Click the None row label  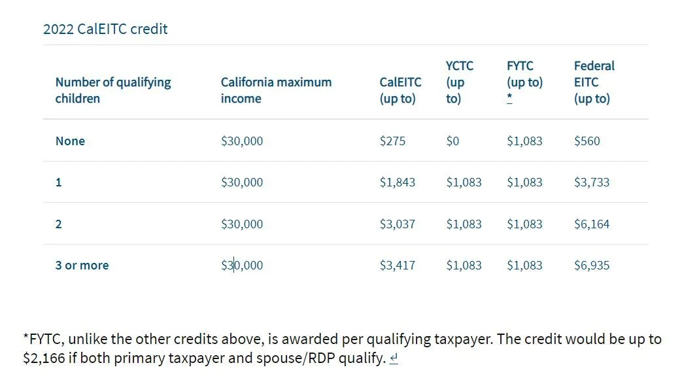70,141
